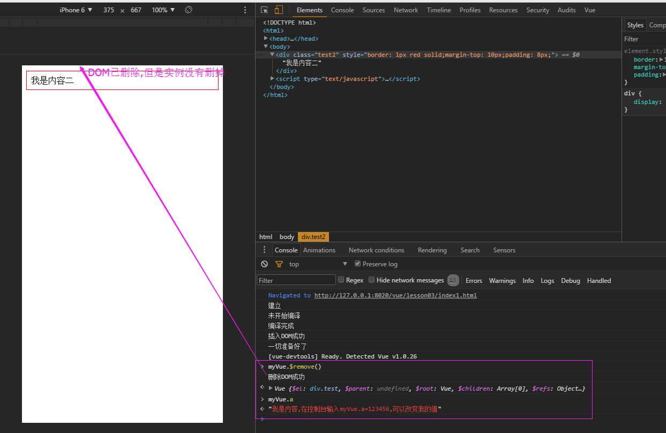Image resolution: width=666 pixels, height=433 pixels.
Task: Expand the head element node
Action: pos(266,39)
